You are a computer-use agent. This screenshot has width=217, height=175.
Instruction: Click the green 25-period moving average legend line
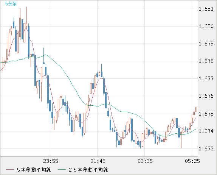(62, 170)
